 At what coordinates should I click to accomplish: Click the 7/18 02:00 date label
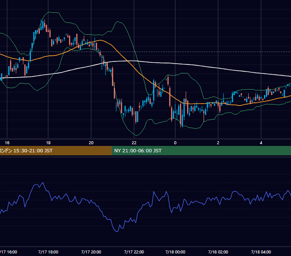(x=218, y=252)
